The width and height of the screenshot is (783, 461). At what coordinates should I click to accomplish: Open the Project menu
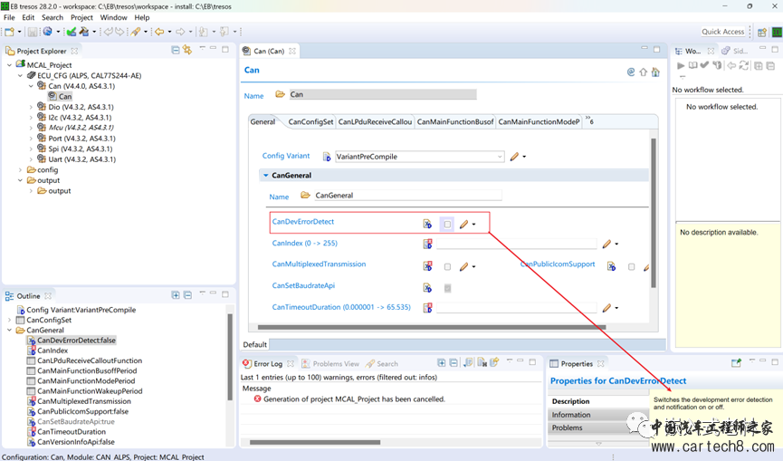click(81, 17)
